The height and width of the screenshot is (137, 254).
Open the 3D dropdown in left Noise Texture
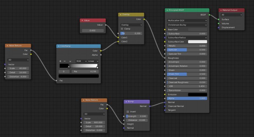[18, 60]
